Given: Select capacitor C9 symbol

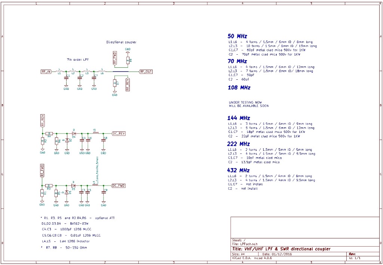Looking at the screenshot, I should coord(104,193).
